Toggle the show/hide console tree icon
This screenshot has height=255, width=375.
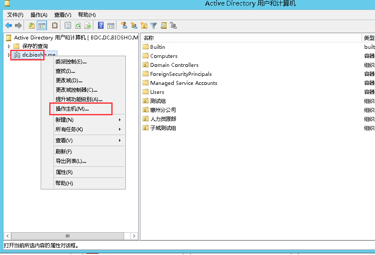[42, 25]
